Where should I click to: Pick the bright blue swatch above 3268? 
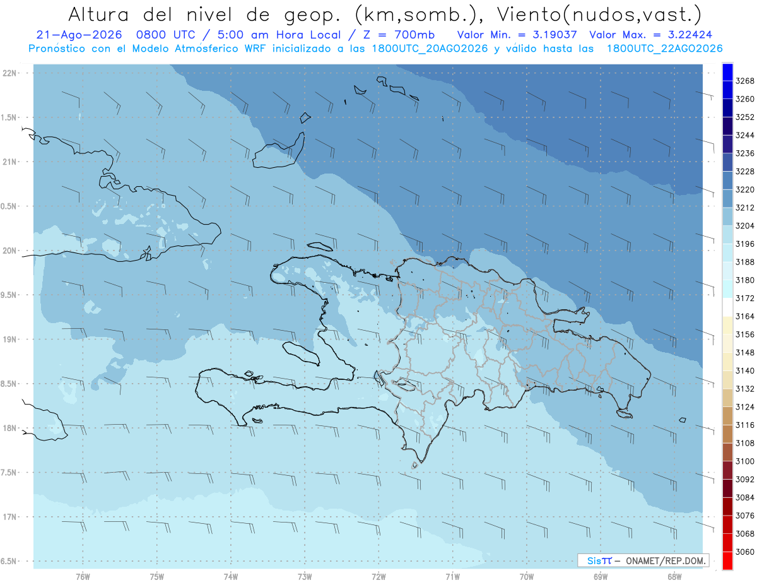tap(727, 72)
